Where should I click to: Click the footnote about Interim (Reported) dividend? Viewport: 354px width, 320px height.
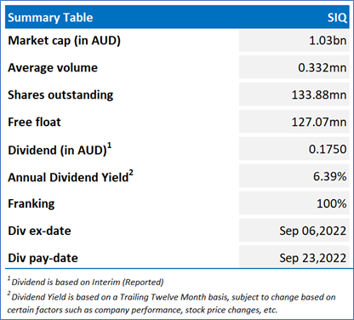pos(85,282)
